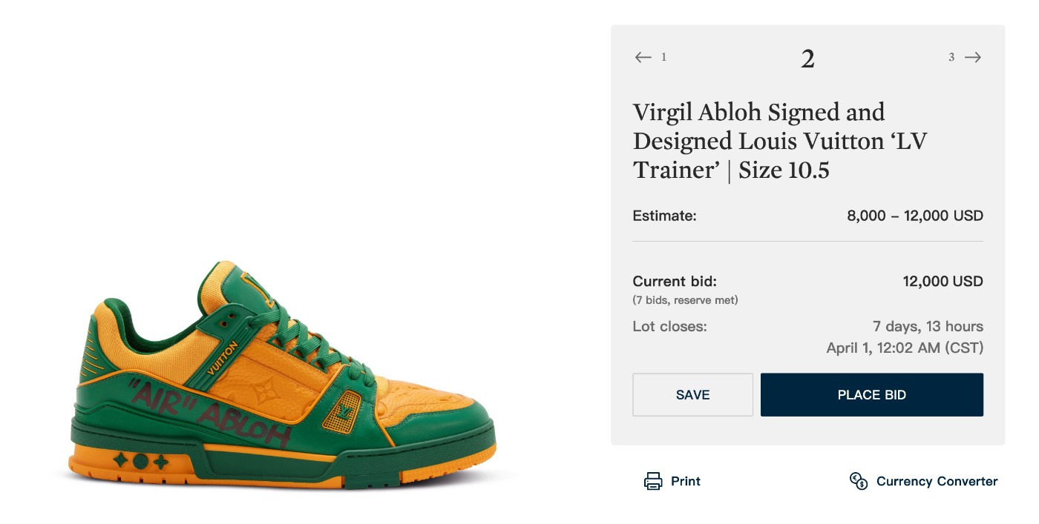This screenshot has width=1039, height=524.
Task: Click the current lot number 2
Action: [x=807, y=59]
